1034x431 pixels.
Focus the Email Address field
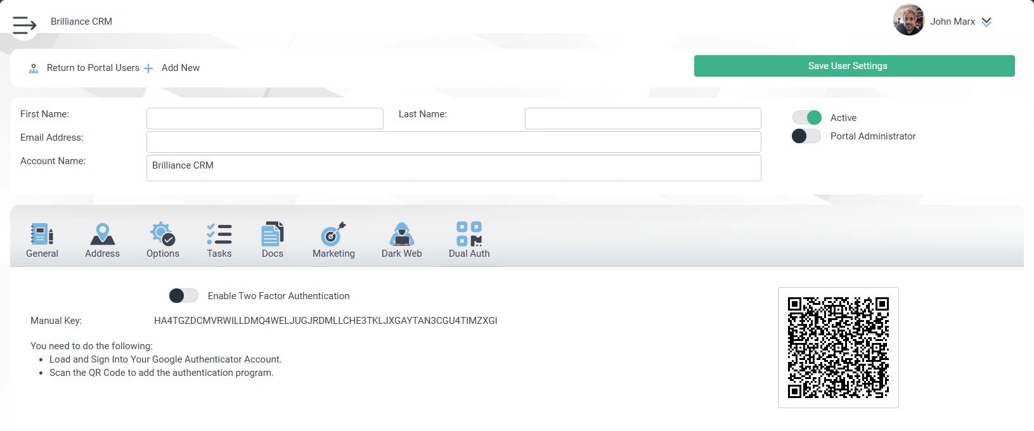click(x=453, y=142)
